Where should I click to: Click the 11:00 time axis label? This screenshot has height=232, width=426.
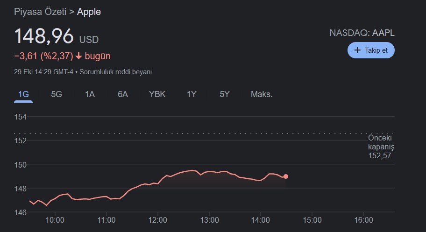(x=106, y=220)
